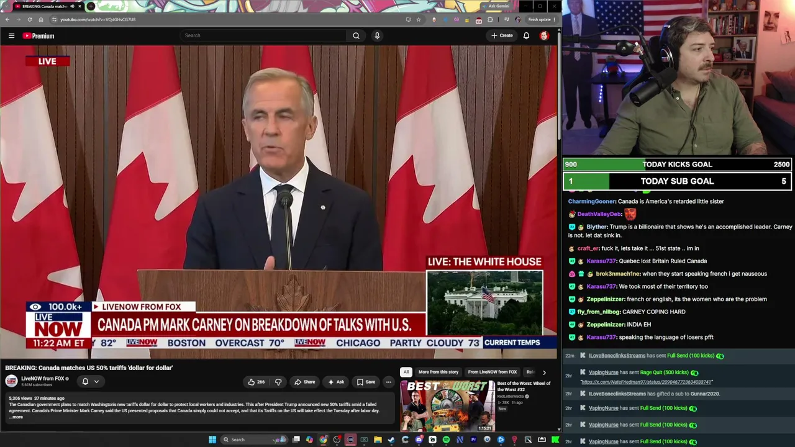
Task: Reload the browser page
Action: point(30,19)
